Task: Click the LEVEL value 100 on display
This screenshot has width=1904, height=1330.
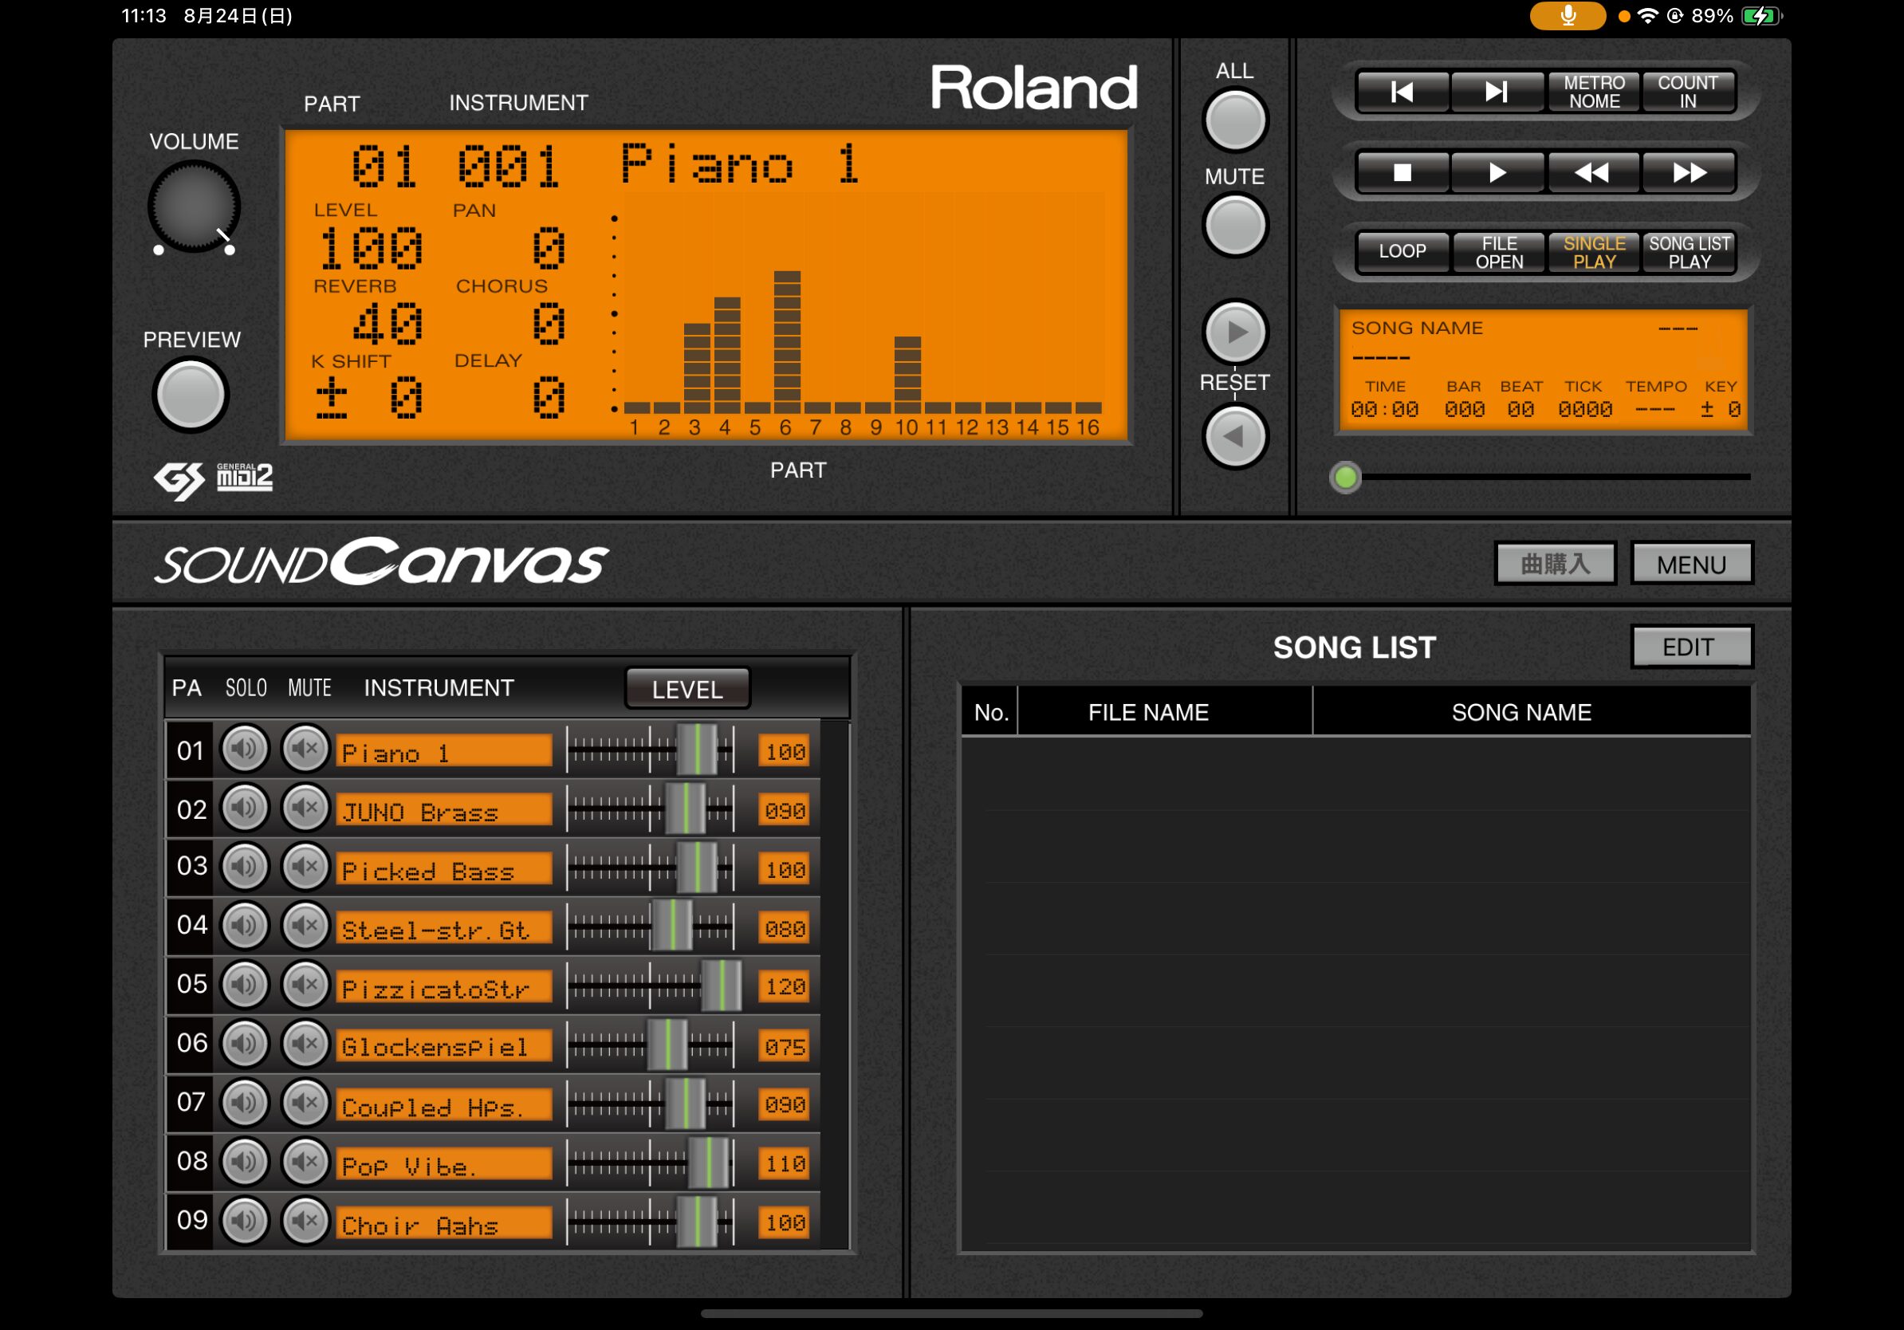Action: (x=372, y=249)
